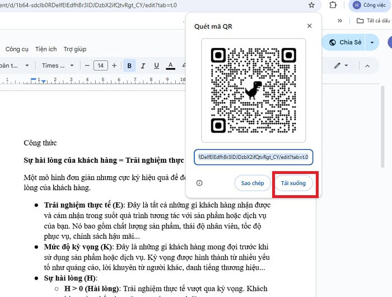Open the Times font dropdown
Viewport: 392px width, 297px height.
click(58, 65)
